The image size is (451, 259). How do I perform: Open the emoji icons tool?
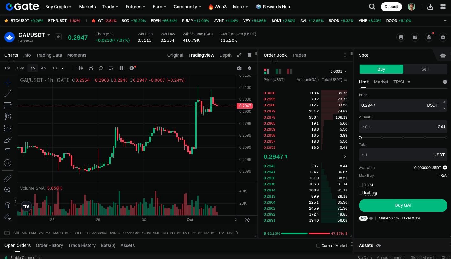pos(8,163)
